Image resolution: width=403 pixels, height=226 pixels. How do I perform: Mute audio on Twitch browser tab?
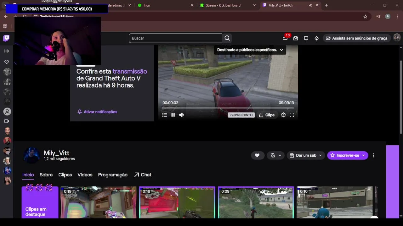(x=310, y=5)
